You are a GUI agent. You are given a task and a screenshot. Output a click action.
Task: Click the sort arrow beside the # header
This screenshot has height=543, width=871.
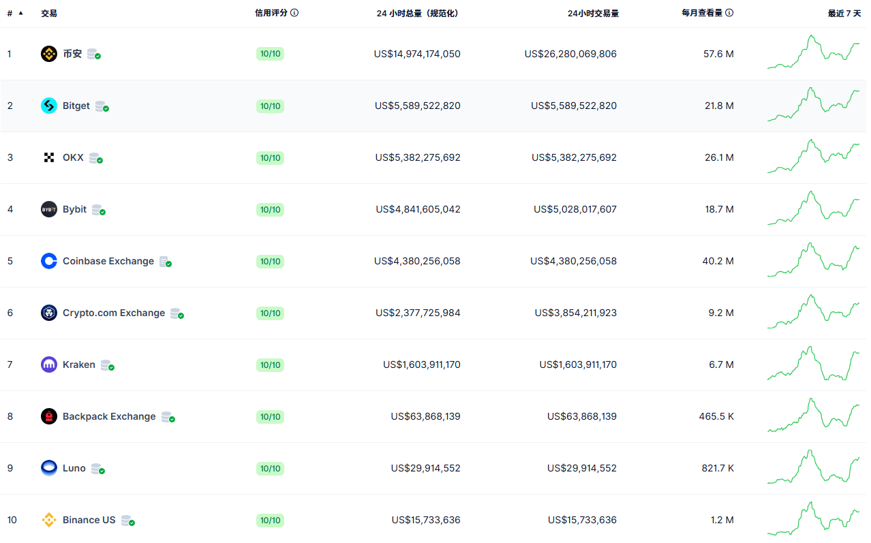coord(21,13)
